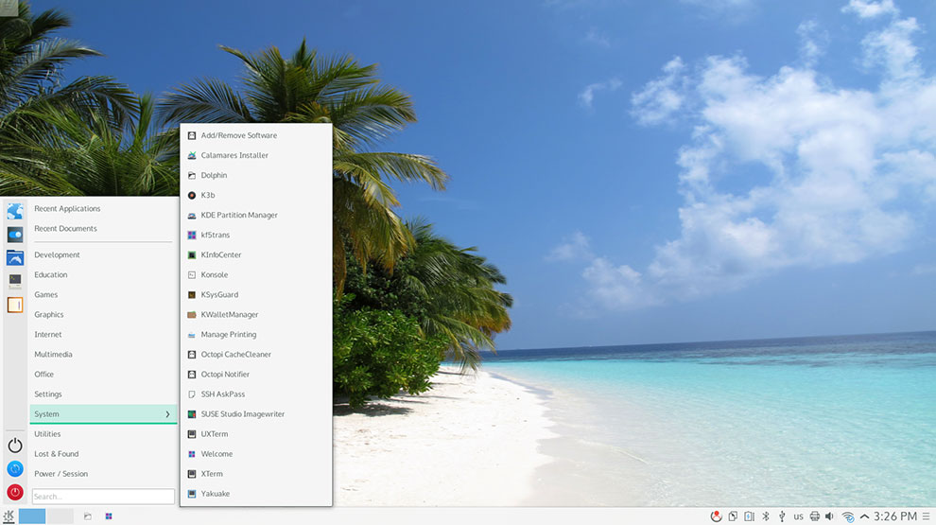Open the printer tray icon
Viewport: 936px width, 525px height.
pos(814,516)
